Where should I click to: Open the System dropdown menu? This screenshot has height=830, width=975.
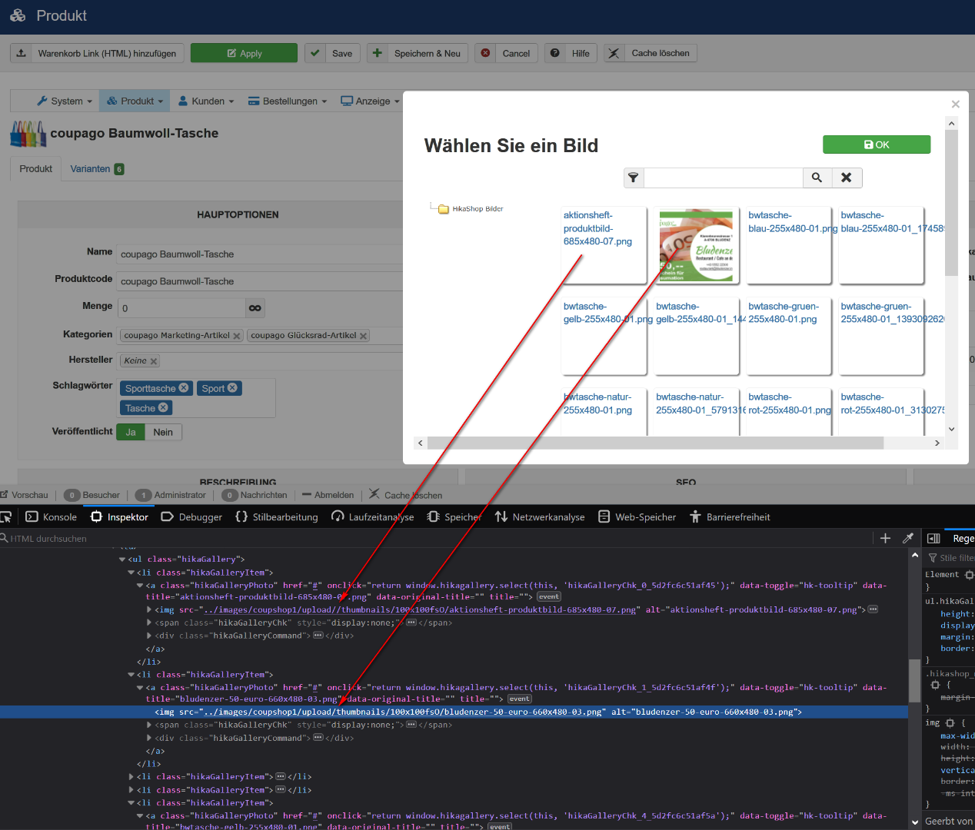[x=65, y=101]
